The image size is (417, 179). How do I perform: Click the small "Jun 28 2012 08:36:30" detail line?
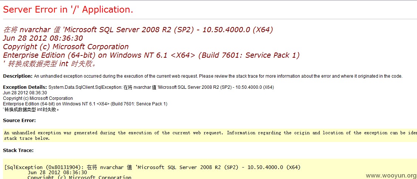click(x=25, y=93)
